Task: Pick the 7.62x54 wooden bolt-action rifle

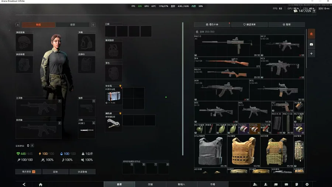Action: (x=227, y=62)
